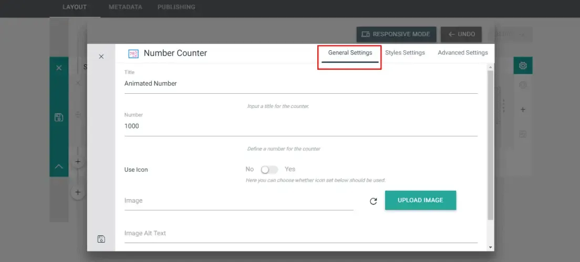Close the Number Counter dialog with X
The width and height of the screenshot is (580, 262).
pos(101,57)
